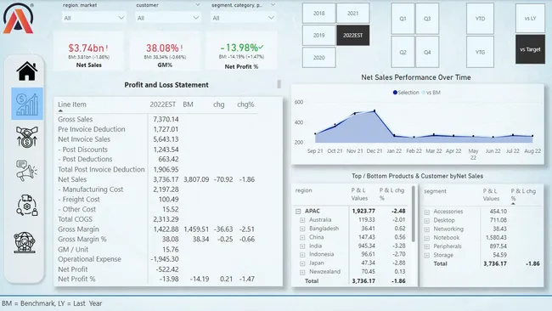Image resolution: width=552 pixels, height=311 pixels.
Task: Select quarter Q4 slicer
Action: click(427, 52)
